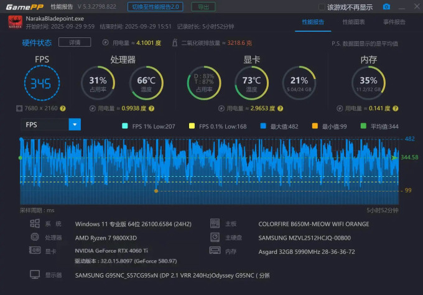This screenshot has height=295, width=423.
Task: Click the GPU 73°C temperature gauge
Action: click(x=251, y=83)
